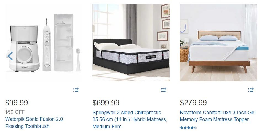Viewport: 262px width, 131px height.
Task: Click the replacement brush head in photo
Action: 78,60
